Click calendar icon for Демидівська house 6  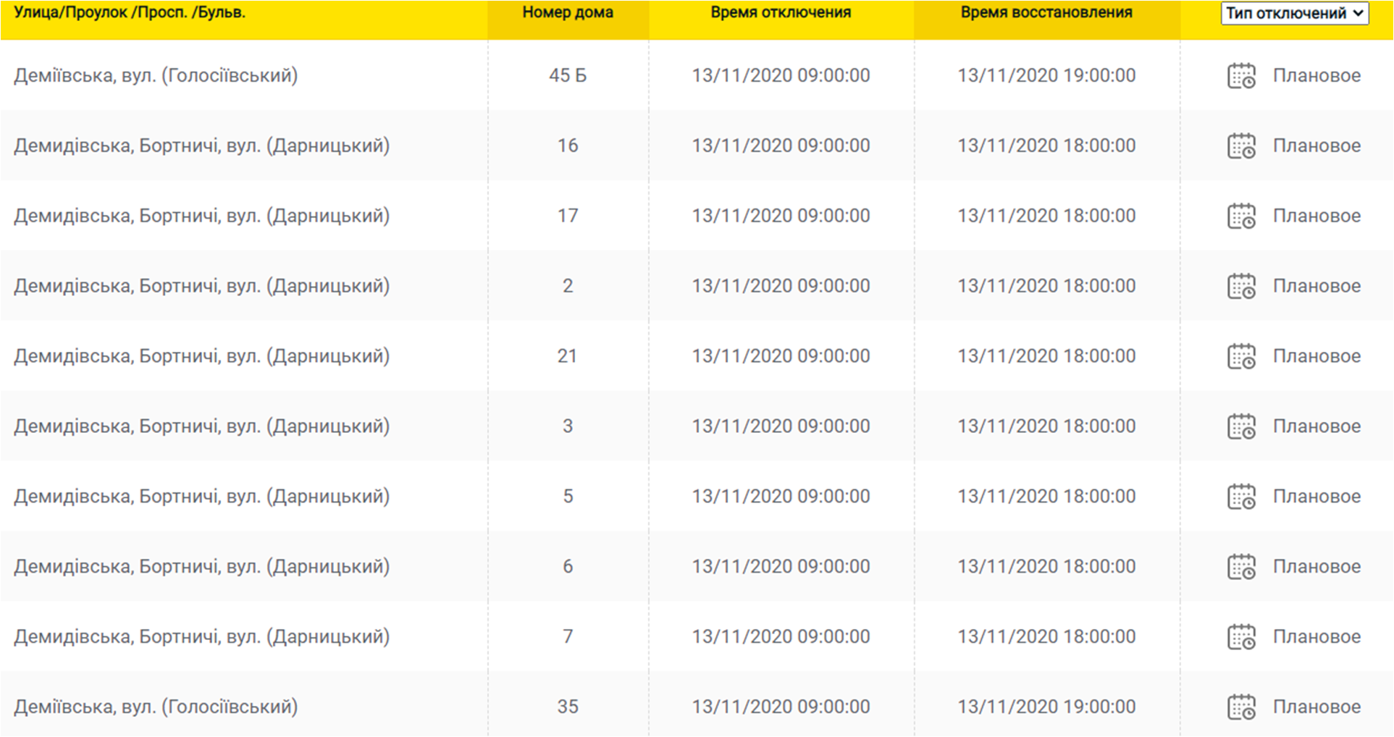pyautogui.click(x=1241, y=568)
